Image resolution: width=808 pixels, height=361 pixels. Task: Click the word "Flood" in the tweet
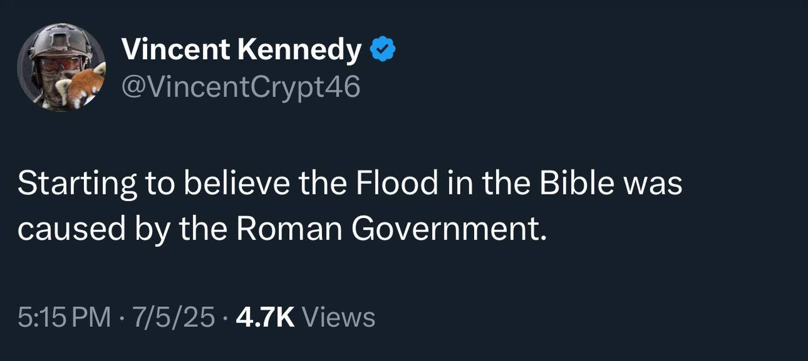coord(396,184)
